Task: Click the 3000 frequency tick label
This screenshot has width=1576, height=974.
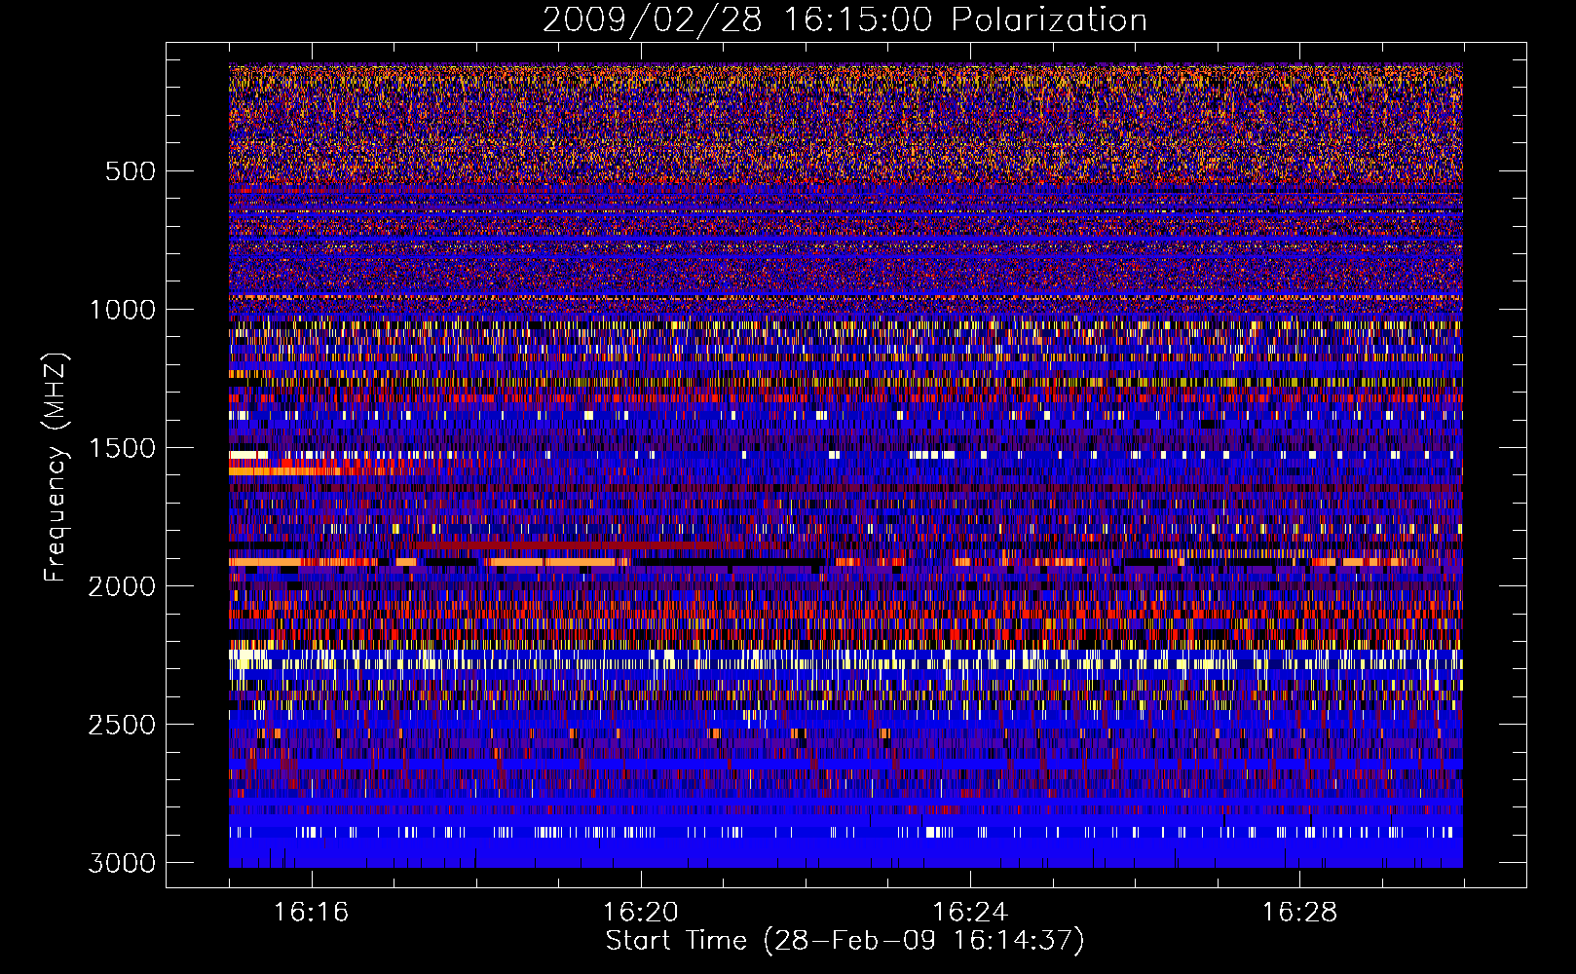Action: coord(122,863)
